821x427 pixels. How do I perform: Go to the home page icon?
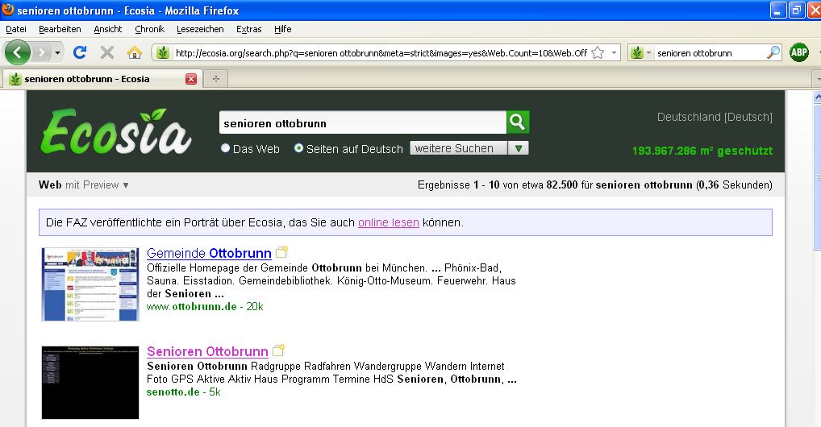135,52
